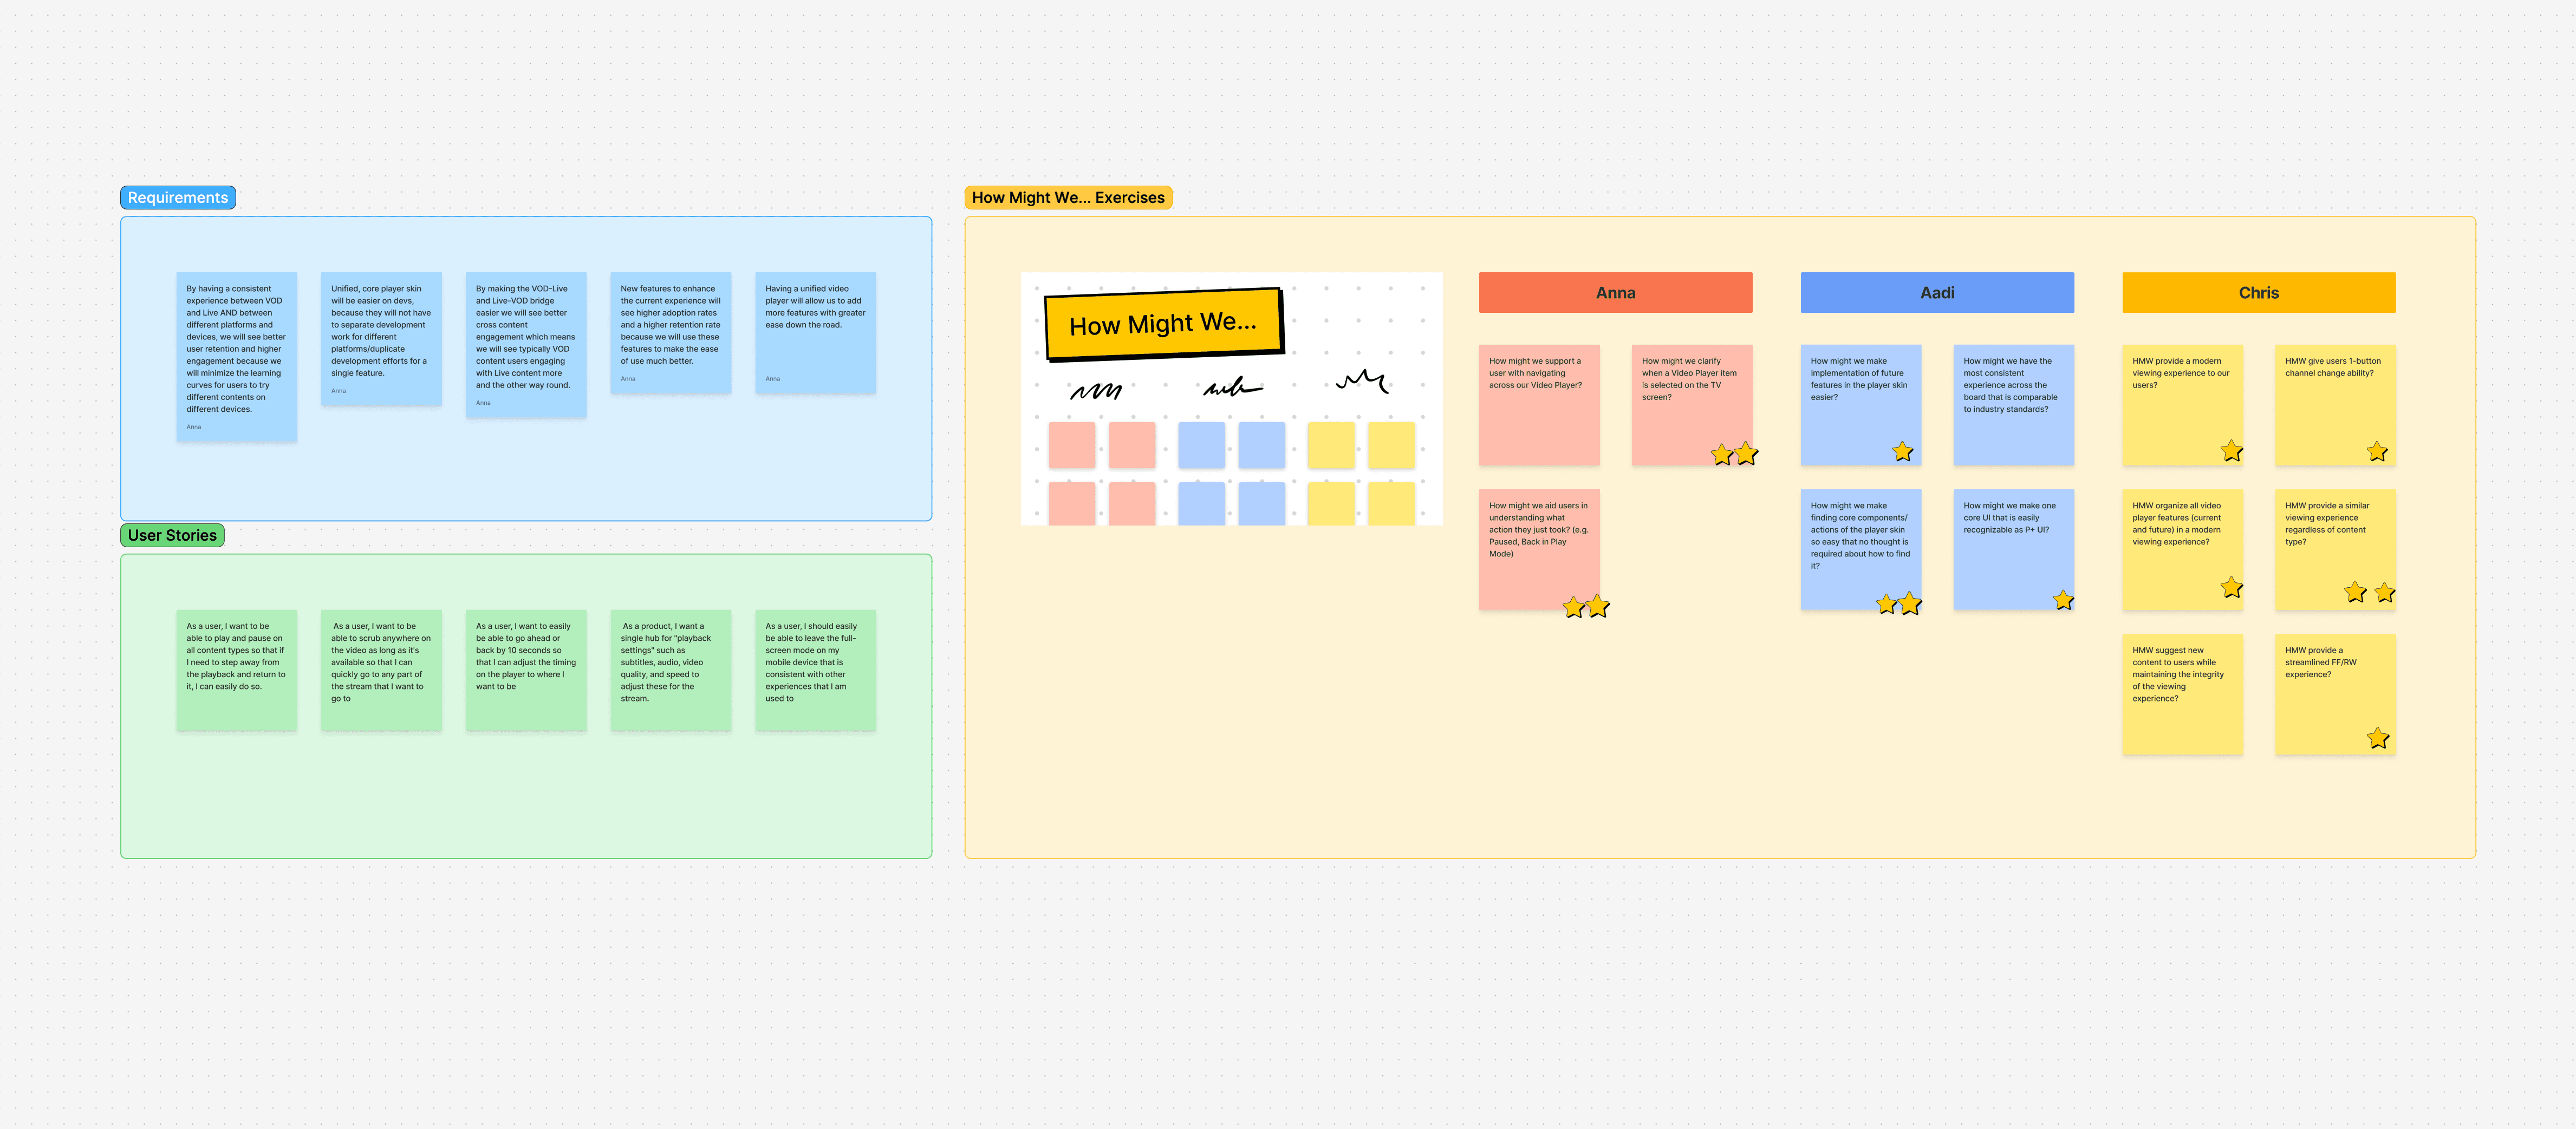Click the orange Anna column header
This screenshot has height=1129, width=2576.
tap(1615, 293)
